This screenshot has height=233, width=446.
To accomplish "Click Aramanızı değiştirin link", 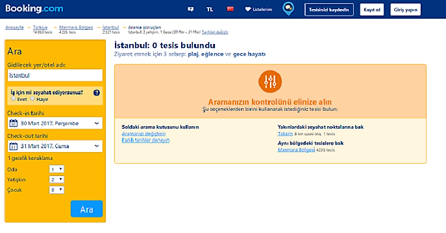I will [x=143, y=133].
